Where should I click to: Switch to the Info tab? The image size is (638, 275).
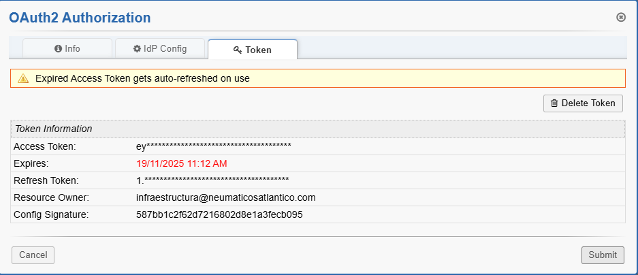pos(67,49)
